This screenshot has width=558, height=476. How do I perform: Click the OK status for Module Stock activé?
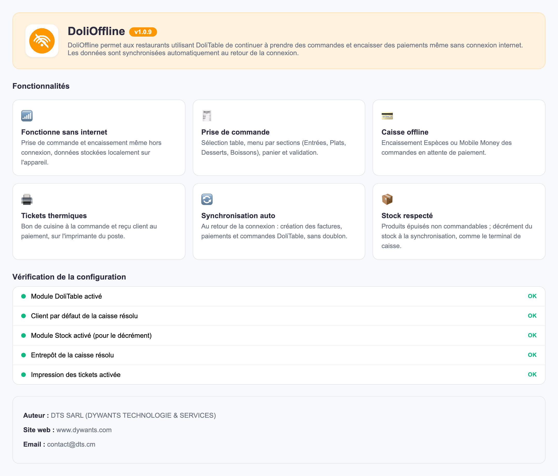pos(532,335)
